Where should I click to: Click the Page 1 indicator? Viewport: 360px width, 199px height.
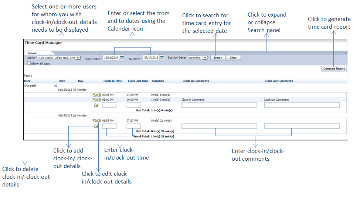click(x=28, y=76)
